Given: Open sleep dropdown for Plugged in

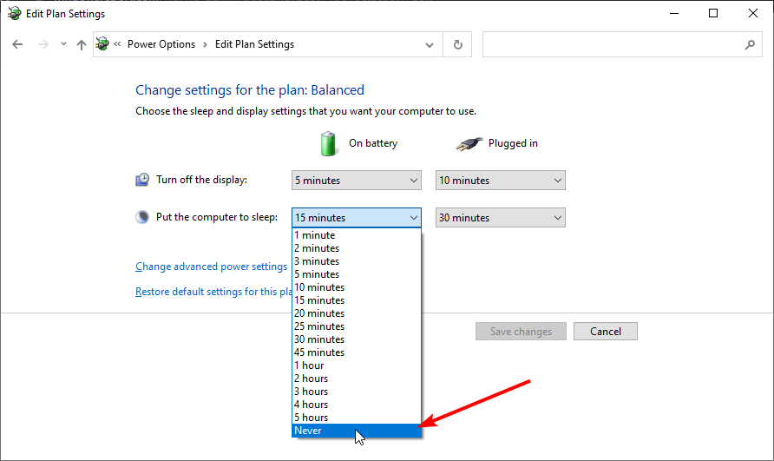Looking at the screenshot, I should click(x=500, y=217).
